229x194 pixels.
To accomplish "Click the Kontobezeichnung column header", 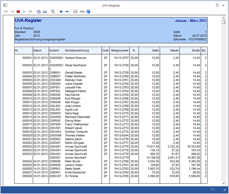I will pyautogui.click(x=77, y=51).
